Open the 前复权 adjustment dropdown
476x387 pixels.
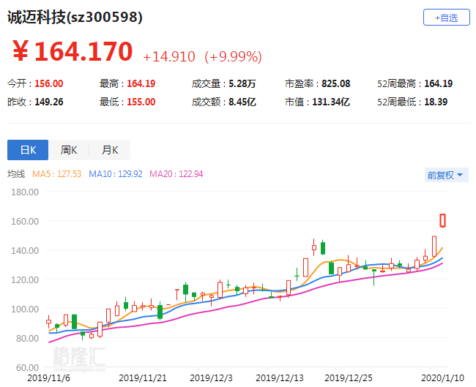pos(446,175)
